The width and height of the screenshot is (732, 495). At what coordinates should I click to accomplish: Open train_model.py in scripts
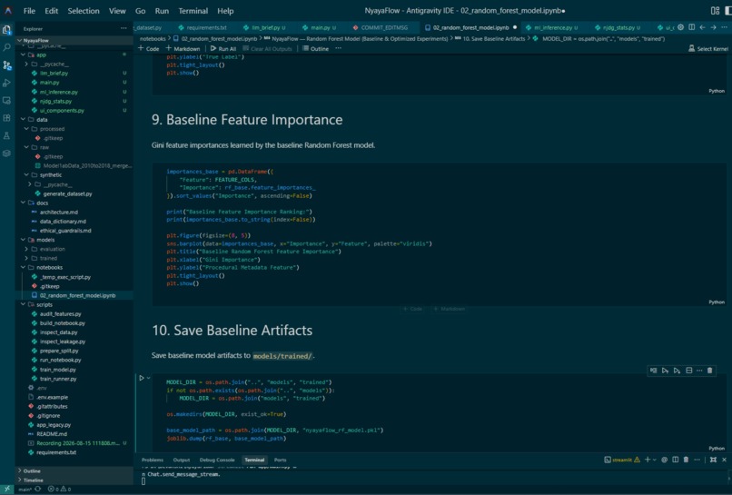(57, 370)
